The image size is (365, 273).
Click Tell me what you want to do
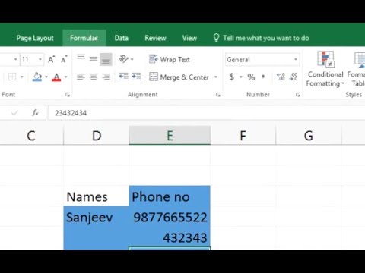(x=261, y=38)
